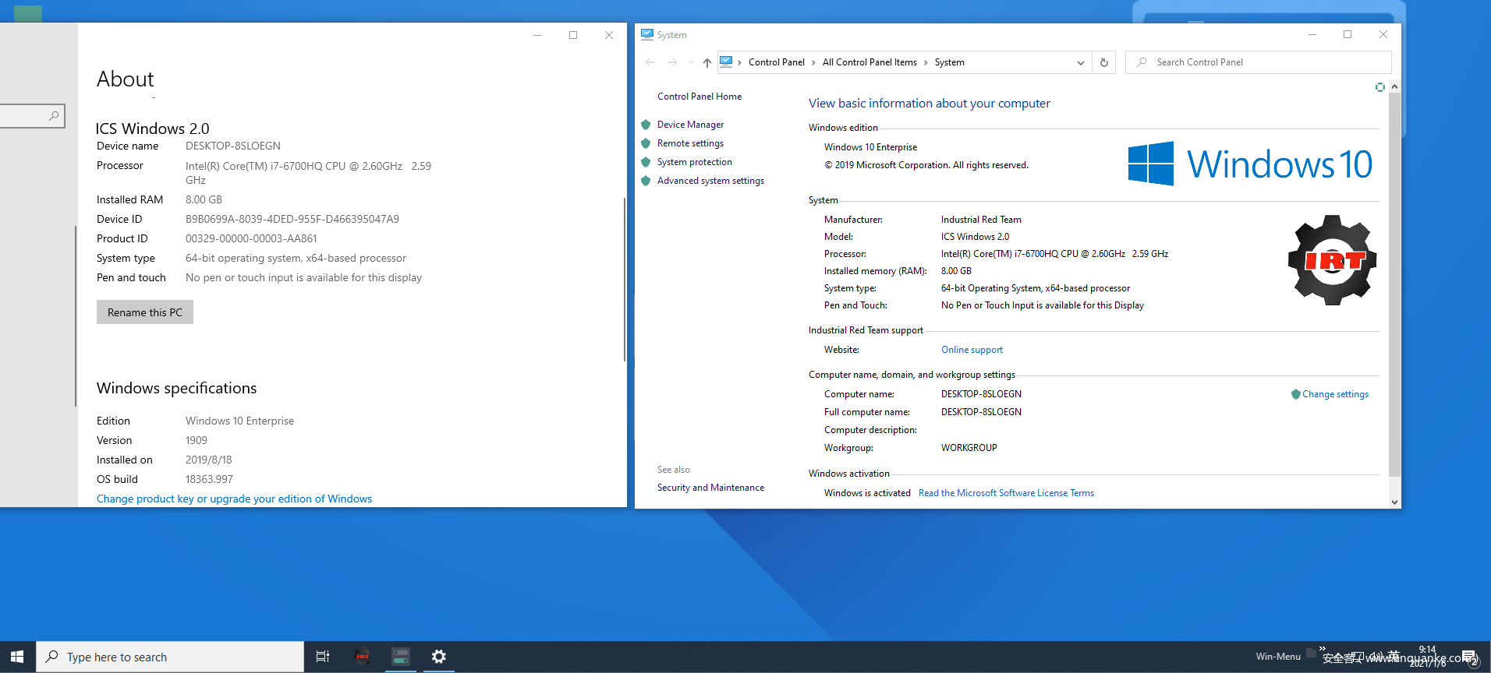Open Remote settings link

tap(690, 143)
